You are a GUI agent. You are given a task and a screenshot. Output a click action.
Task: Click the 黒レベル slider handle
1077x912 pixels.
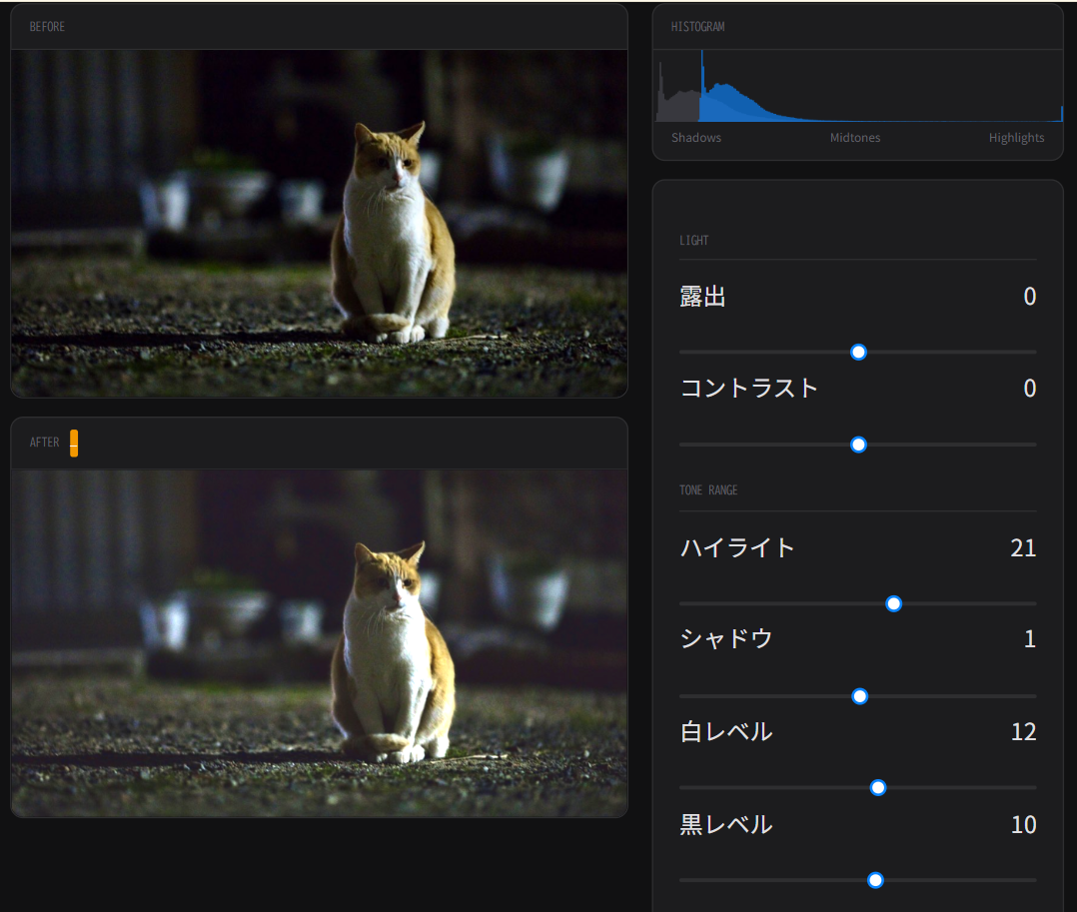(875, 880)
